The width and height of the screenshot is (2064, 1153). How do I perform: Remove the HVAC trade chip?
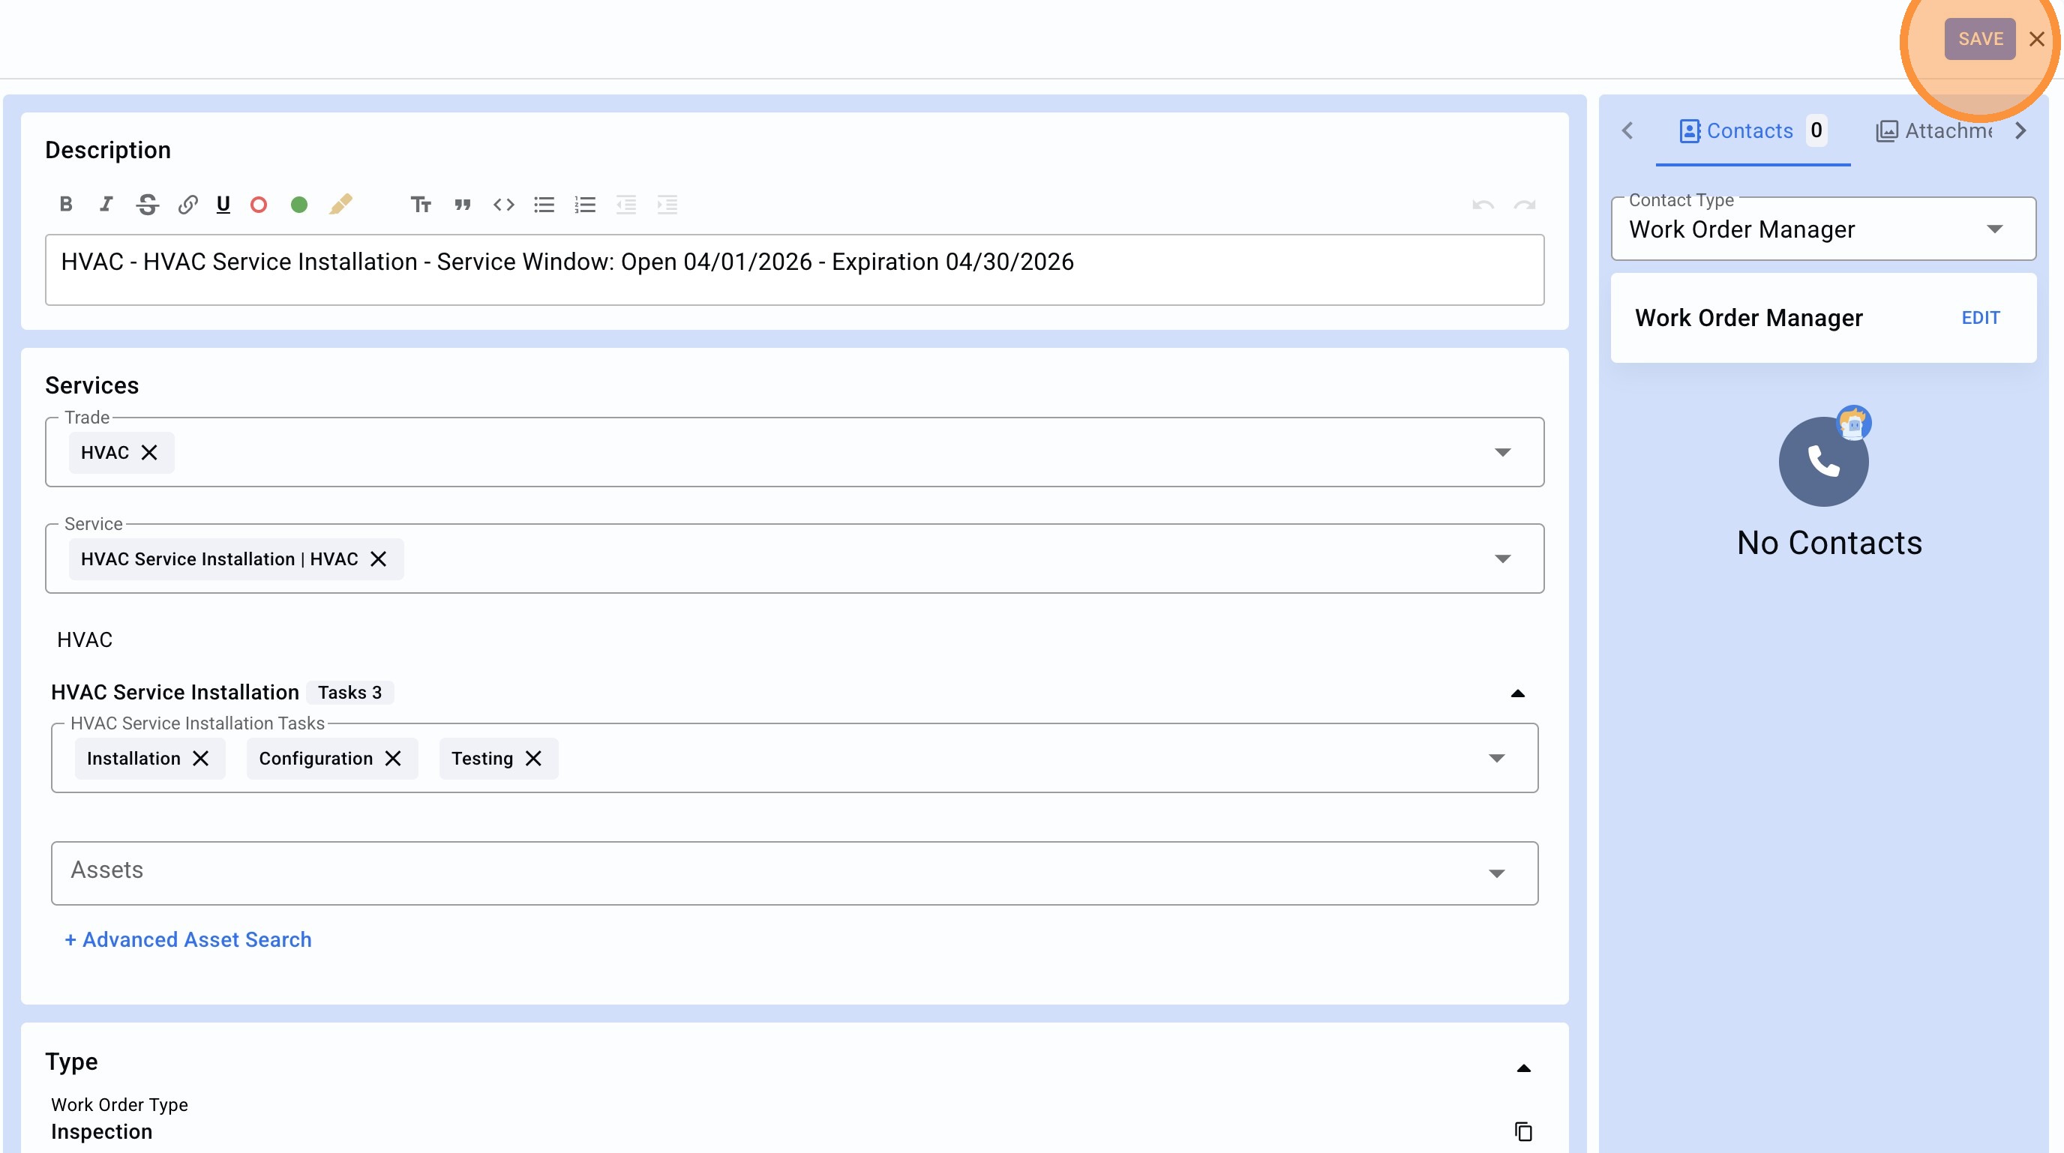[149, 452]
